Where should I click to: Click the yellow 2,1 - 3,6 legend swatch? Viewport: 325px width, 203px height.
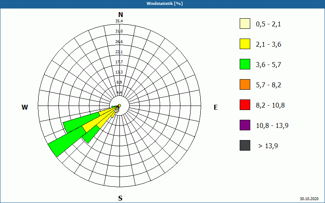tap(245, 44)
